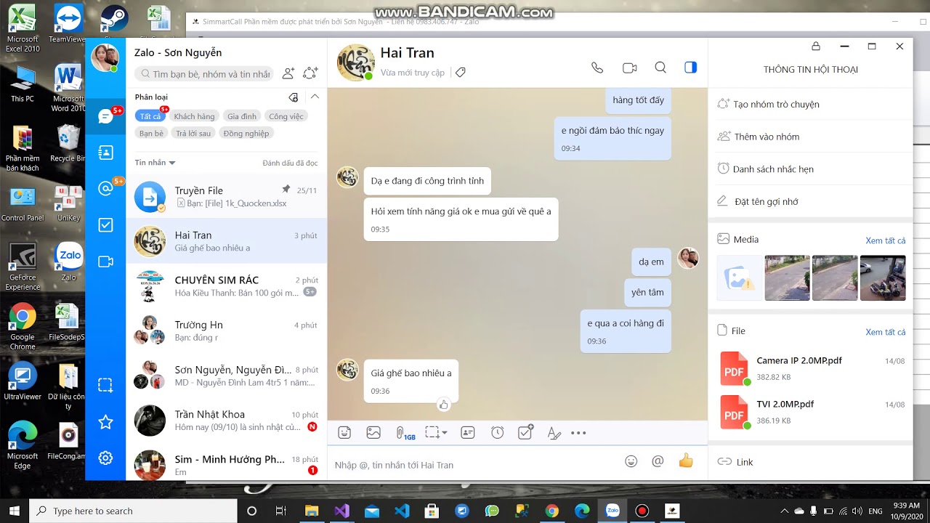Open the Sim - Minh Hưởng conversation
The height and width of the screenshot is (523, 930).
(x=227, y=464)
